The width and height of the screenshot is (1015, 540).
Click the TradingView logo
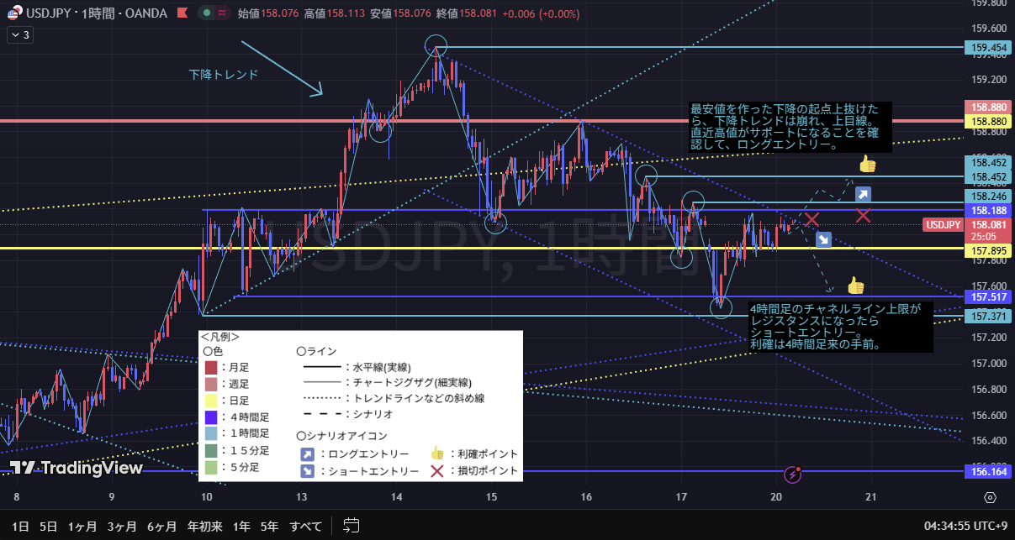click(77, 469)
